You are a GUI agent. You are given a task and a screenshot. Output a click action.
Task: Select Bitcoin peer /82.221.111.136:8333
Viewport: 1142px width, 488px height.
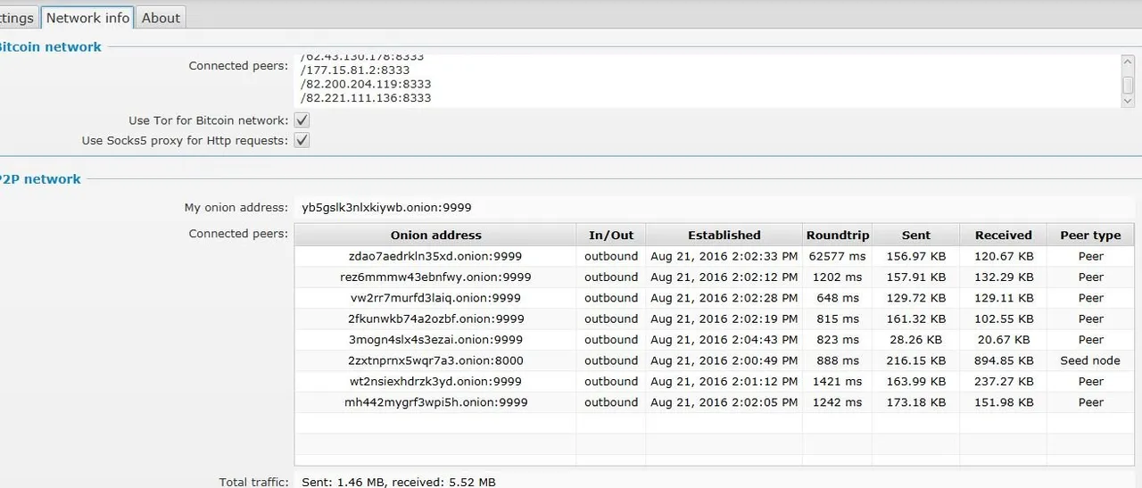366,98
